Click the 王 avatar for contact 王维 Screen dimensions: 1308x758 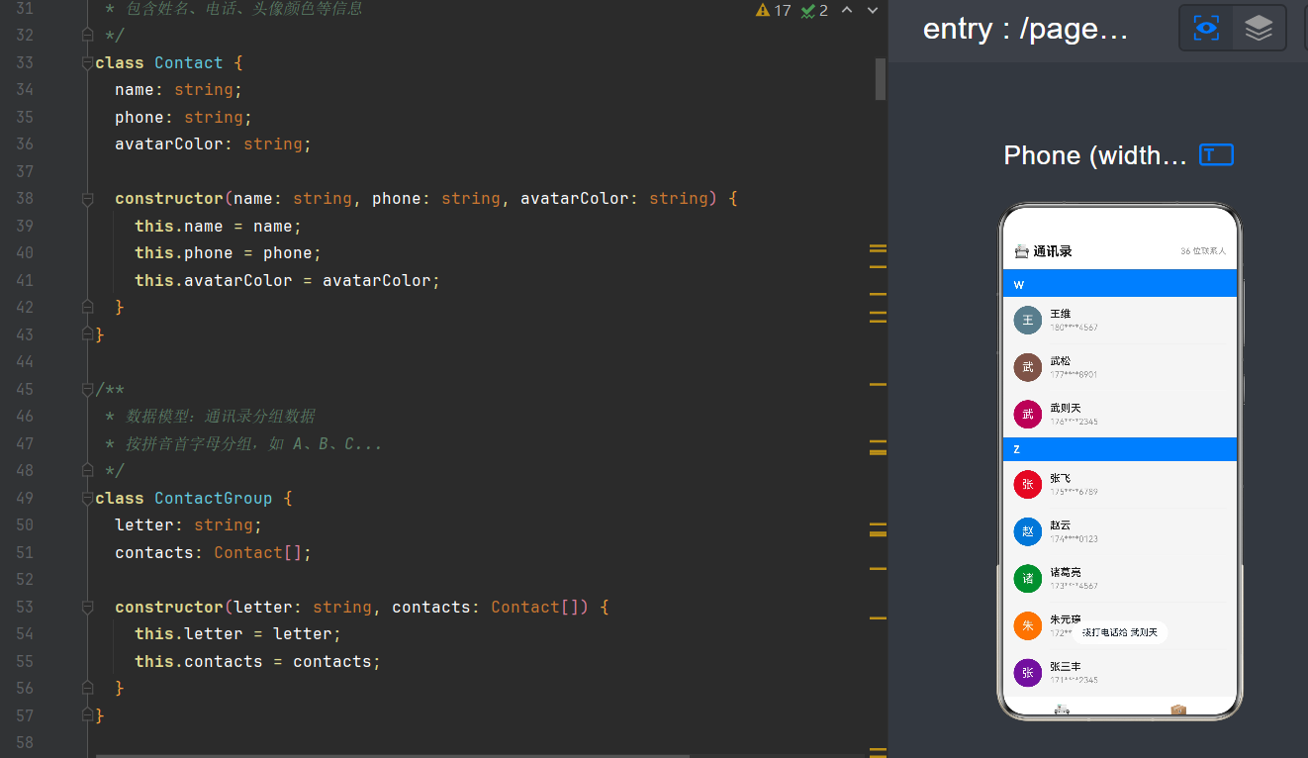pos(1028,320)
